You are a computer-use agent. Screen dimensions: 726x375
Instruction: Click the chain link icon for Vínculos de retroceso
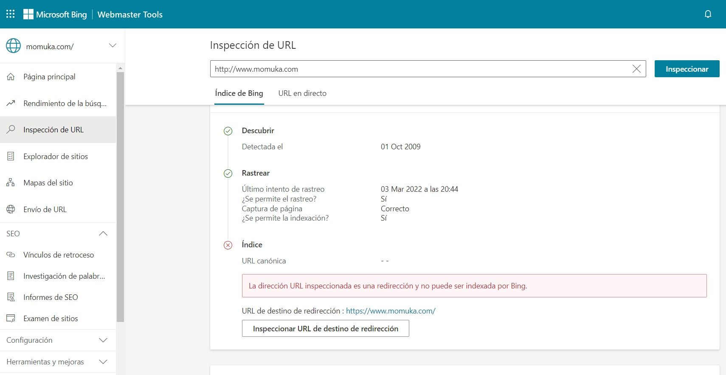pos(11,255)
